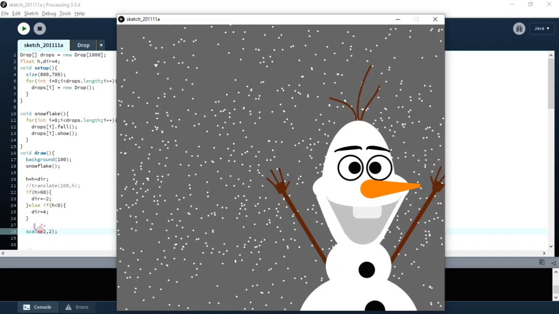
Task: Toggle the Debugger butterfly icon
Action: coord(519,29)
